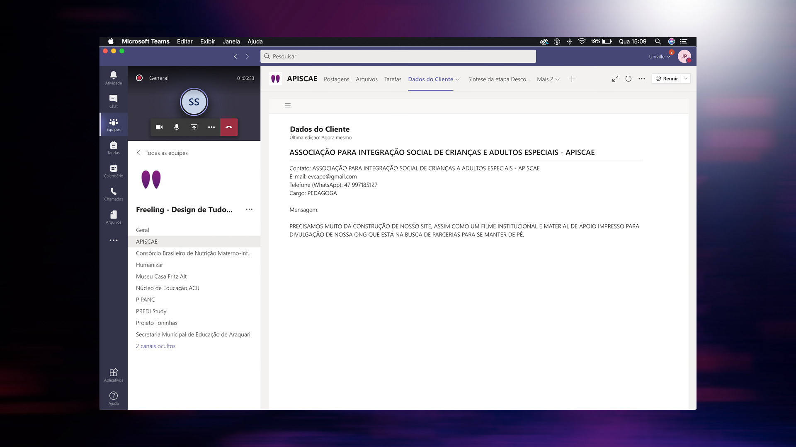Image resolution: width=796 pixels, height=447 pixels.
Task: Click the Dados do Cliente page title
Action: coord(320,129)
